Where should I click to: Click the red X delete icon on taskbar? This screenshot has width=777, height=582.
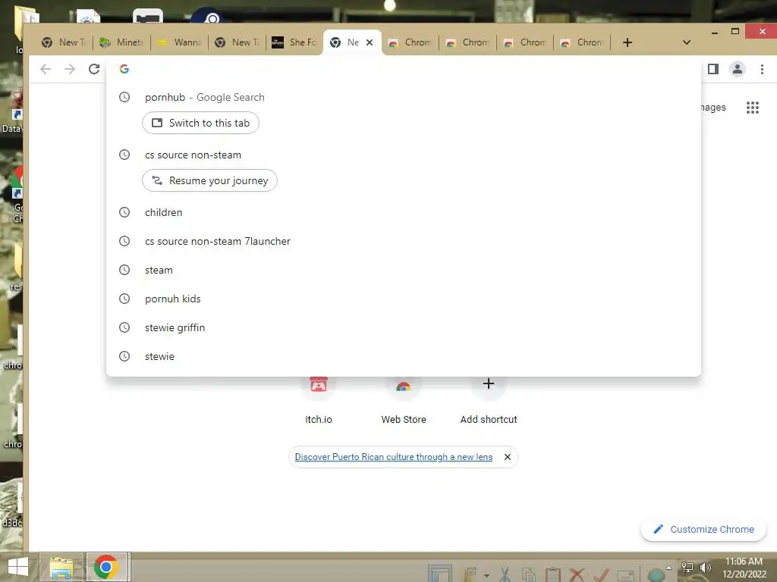577,575
